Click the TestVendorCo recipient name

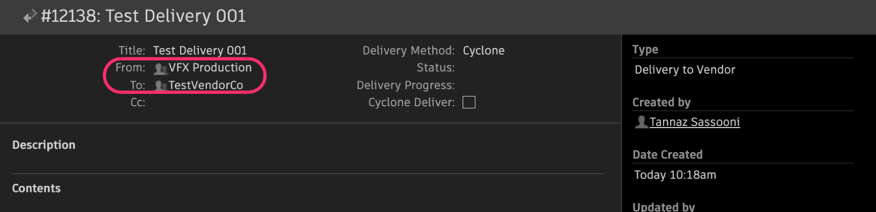point(206,85)
